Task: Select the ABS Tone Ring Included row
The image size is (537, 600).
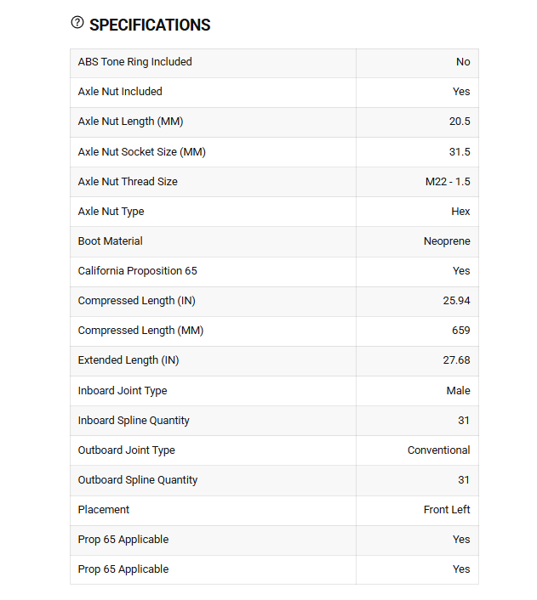Action: point(274,63)
